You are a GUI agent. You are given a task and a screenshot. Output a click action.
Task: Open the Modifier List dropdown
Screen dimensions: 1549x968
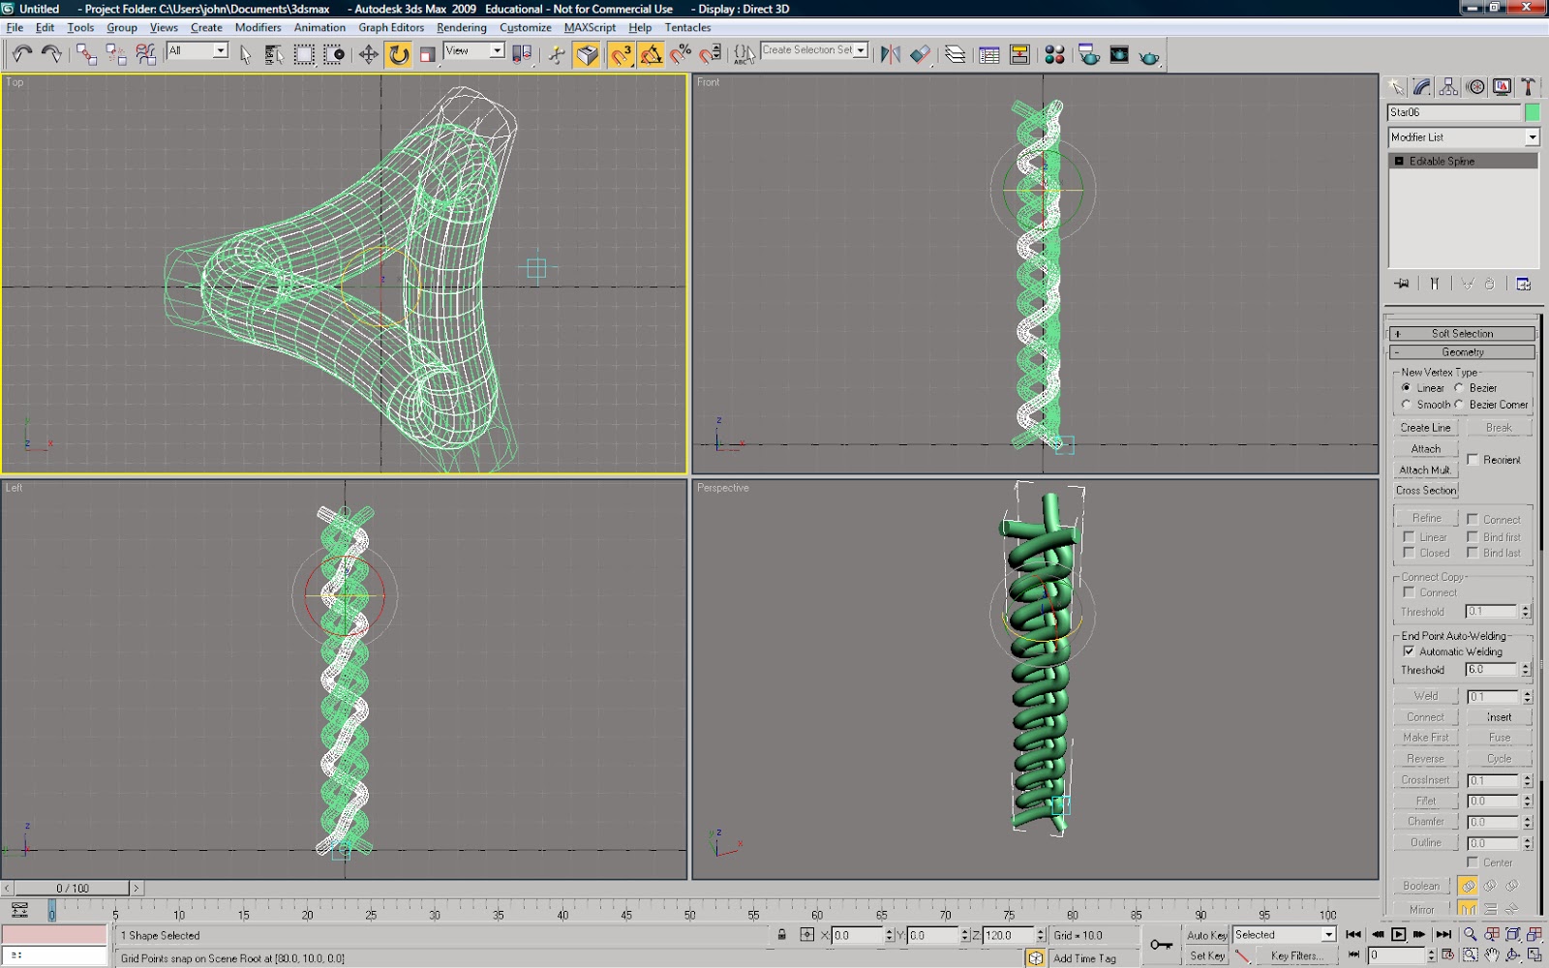[1533, 136]
